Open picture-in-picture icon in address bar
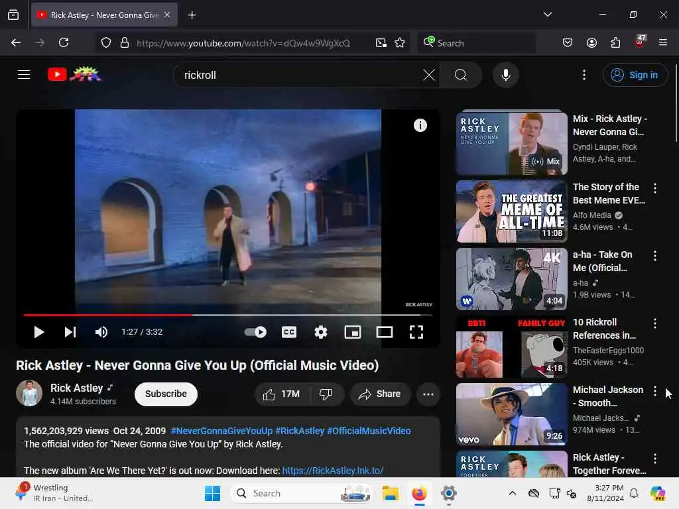Viewport: 679px width, 509px height. (381, 43)
